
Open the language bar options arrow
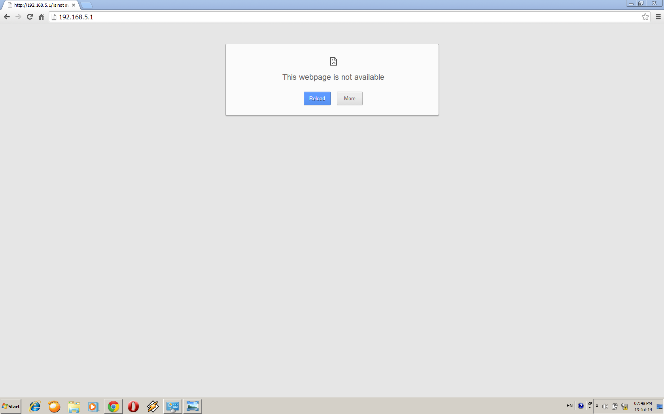[590, 408]
